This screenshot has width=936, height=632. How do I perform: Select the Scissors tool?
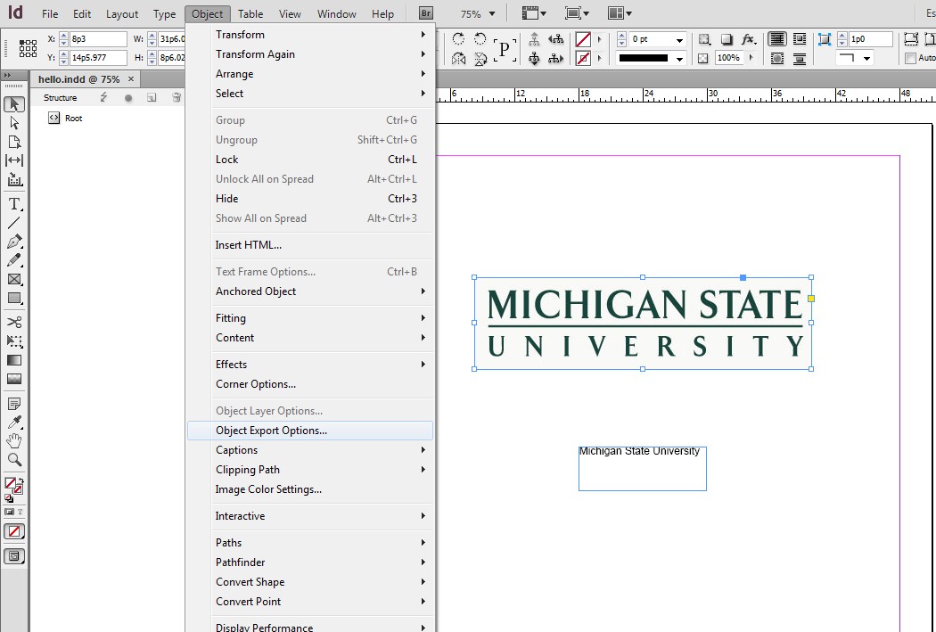click(x=14, y=323)
